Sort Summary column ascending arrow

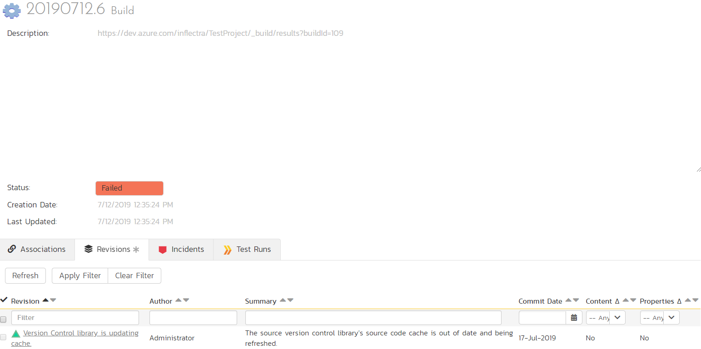(283, 300)
